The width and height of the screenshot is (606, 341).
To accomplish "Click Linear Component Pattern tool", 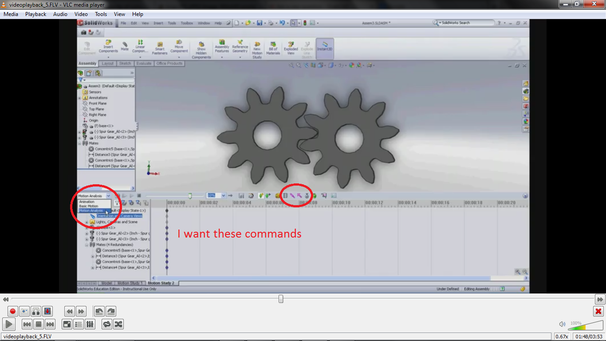I will point(140,48).
